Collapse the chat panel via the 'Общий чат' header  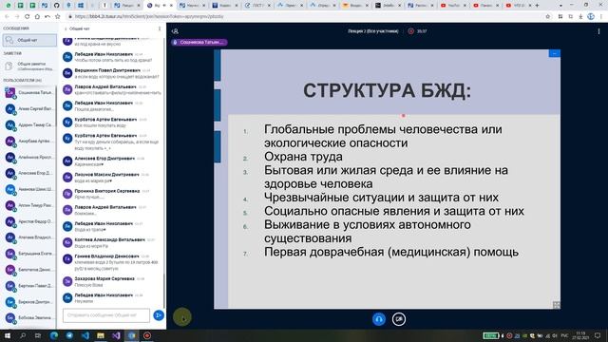[77, 28]
